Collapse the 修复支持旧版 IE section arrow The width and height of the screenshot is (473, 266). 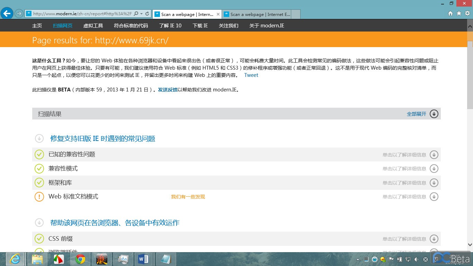click(x=39, y=139)
